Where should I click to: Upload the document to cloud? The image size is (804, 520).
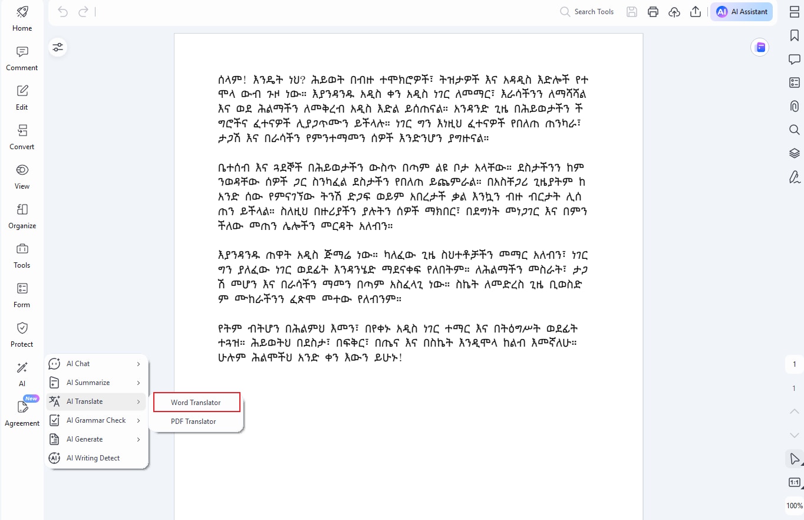point(674,12)
